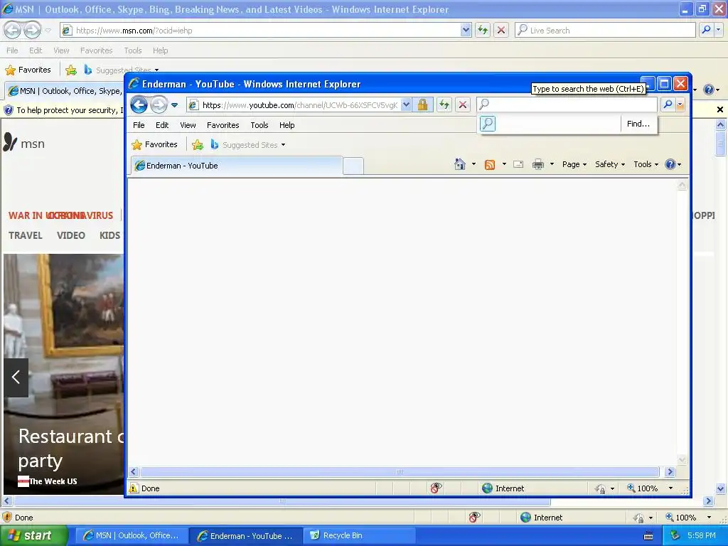Open Suggested Sites in YouTube window
The height and width of the screenshot is (546, 728).
(248, 145)
